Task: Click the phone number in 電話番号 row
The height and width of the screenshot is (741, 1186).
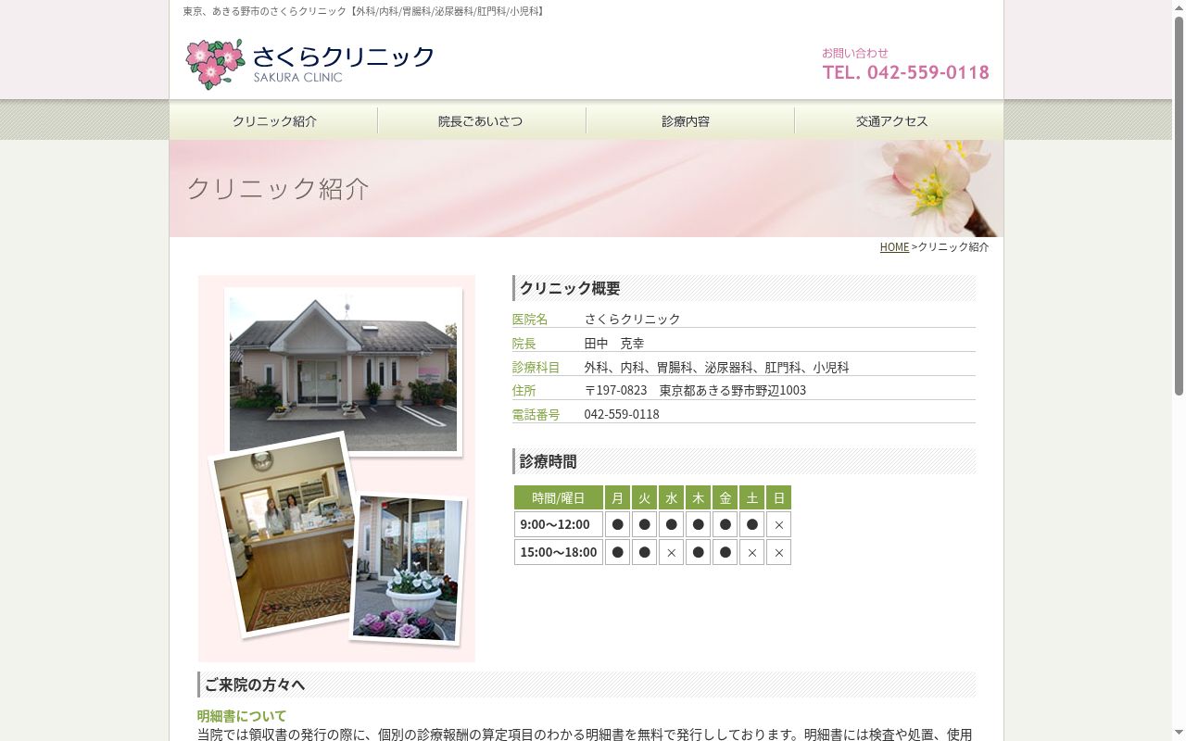Action: 622,414
